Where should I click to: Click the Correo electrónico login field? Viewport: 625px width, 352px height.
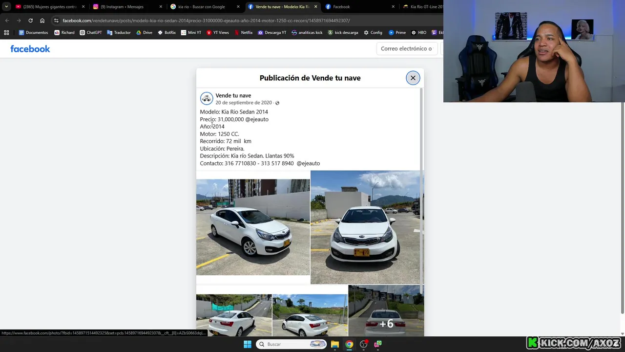point(407,48)
